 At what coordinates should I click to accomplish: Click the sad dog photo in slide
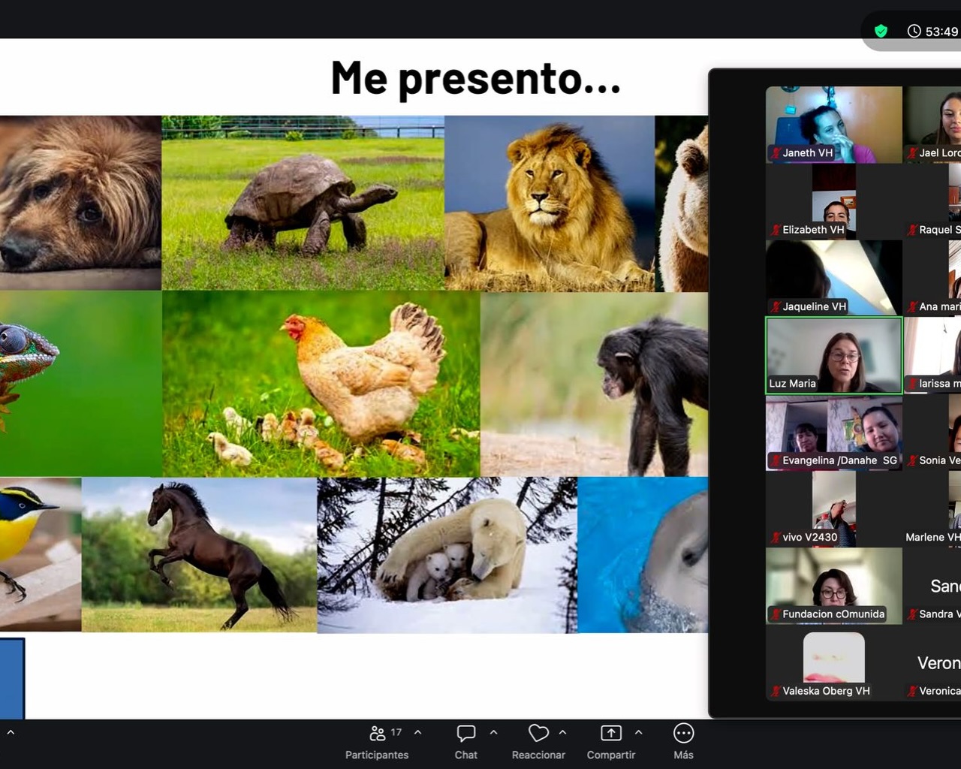click(x=80, y=203)
